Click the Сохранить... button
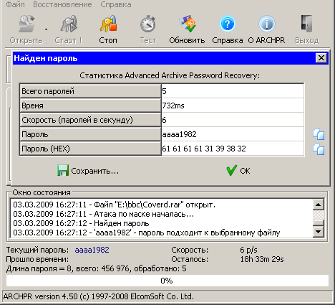The image size is (335, 305). (x=88, y=171)
